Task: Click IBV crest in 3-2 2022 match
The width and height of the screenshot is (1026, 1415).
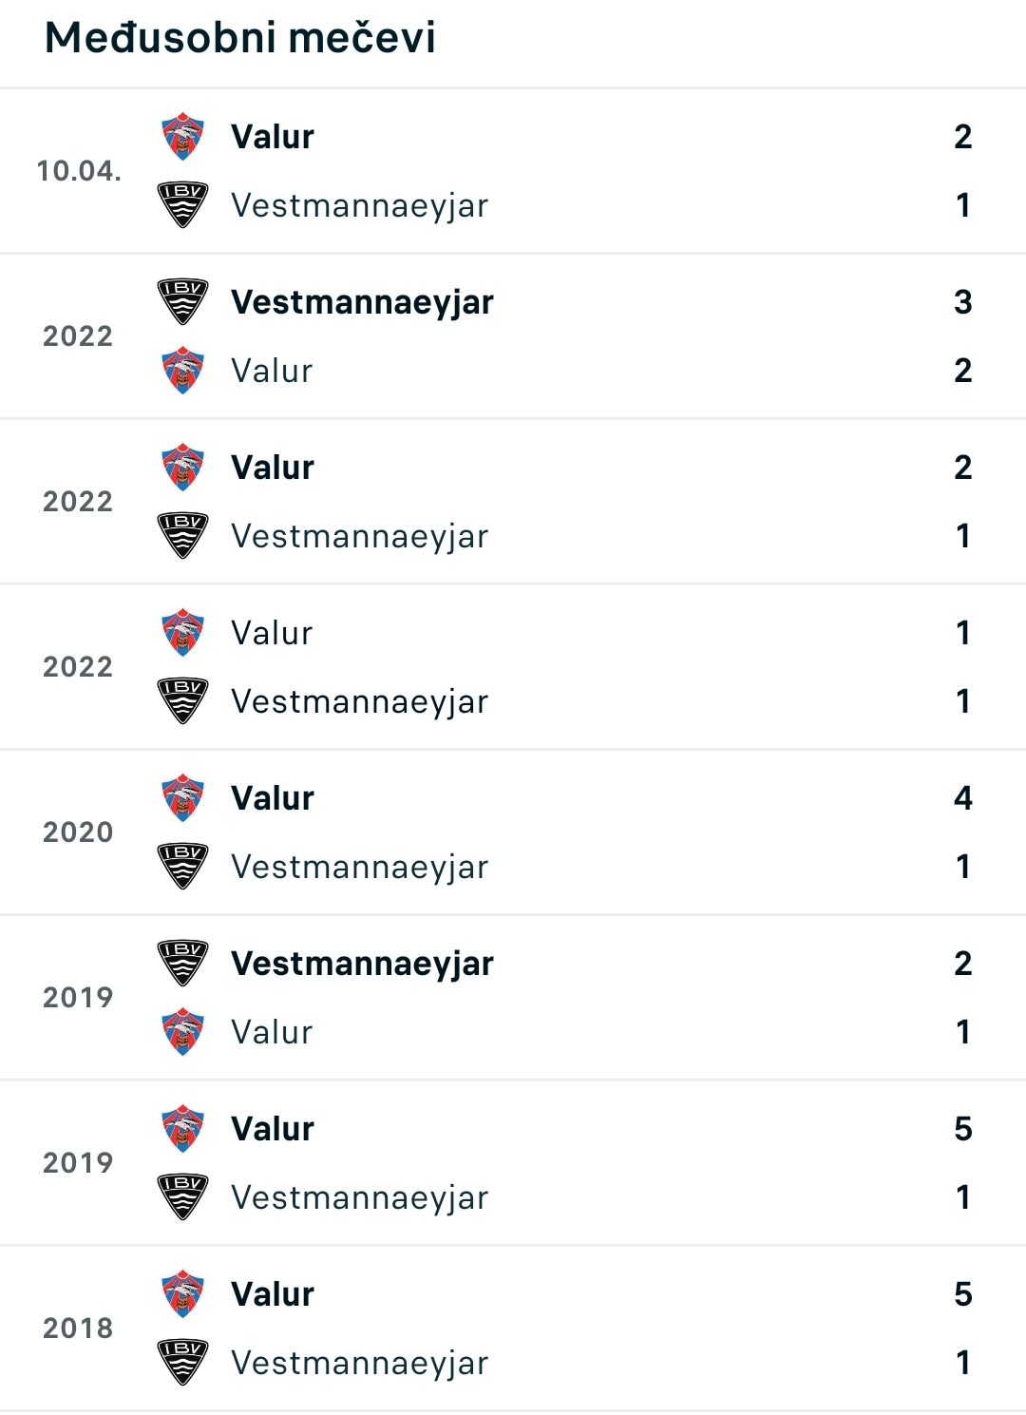Action: (182, 302)
